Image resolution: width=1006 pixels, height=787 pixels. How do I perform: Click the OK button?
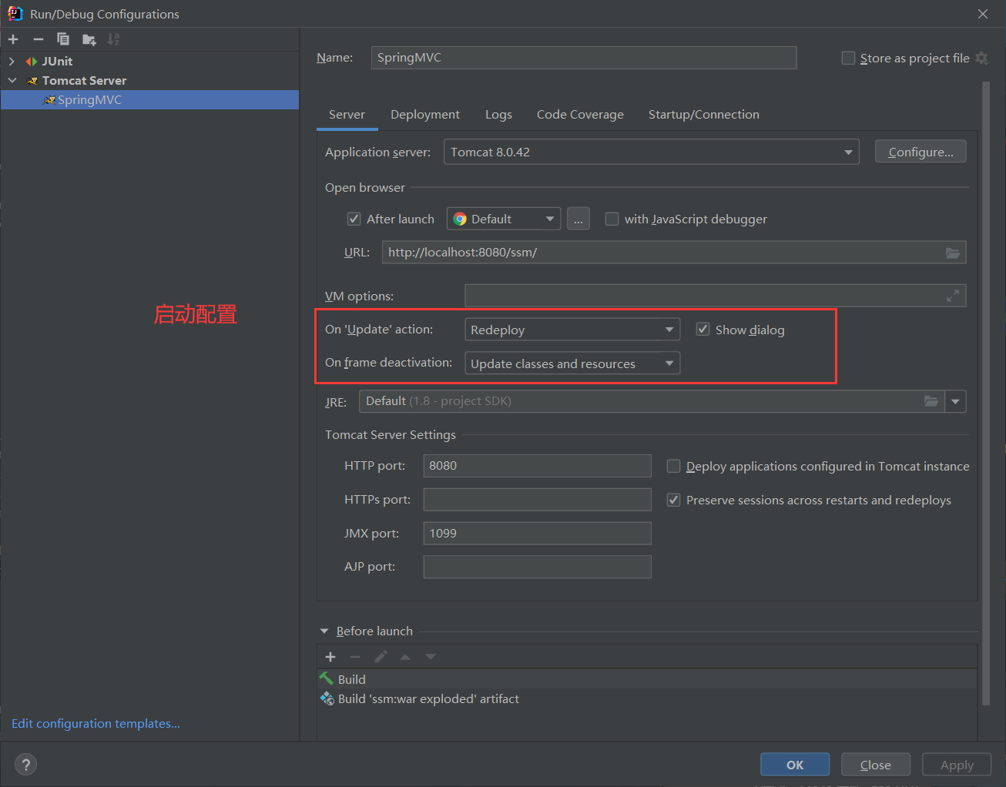pos(795,765)
